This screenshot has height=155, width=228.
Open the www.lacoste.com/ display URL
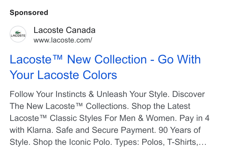(x=63, y=40)
